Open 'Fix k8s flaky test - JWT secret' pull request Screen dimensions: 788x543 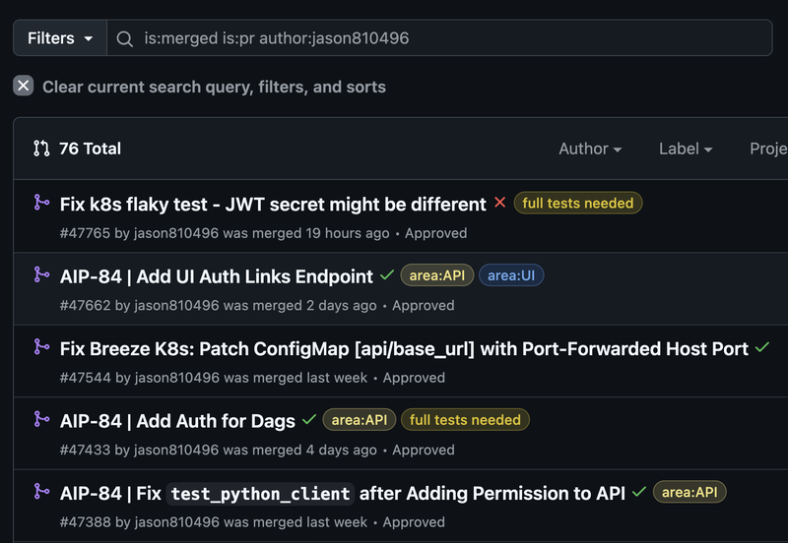pos(273,205)
